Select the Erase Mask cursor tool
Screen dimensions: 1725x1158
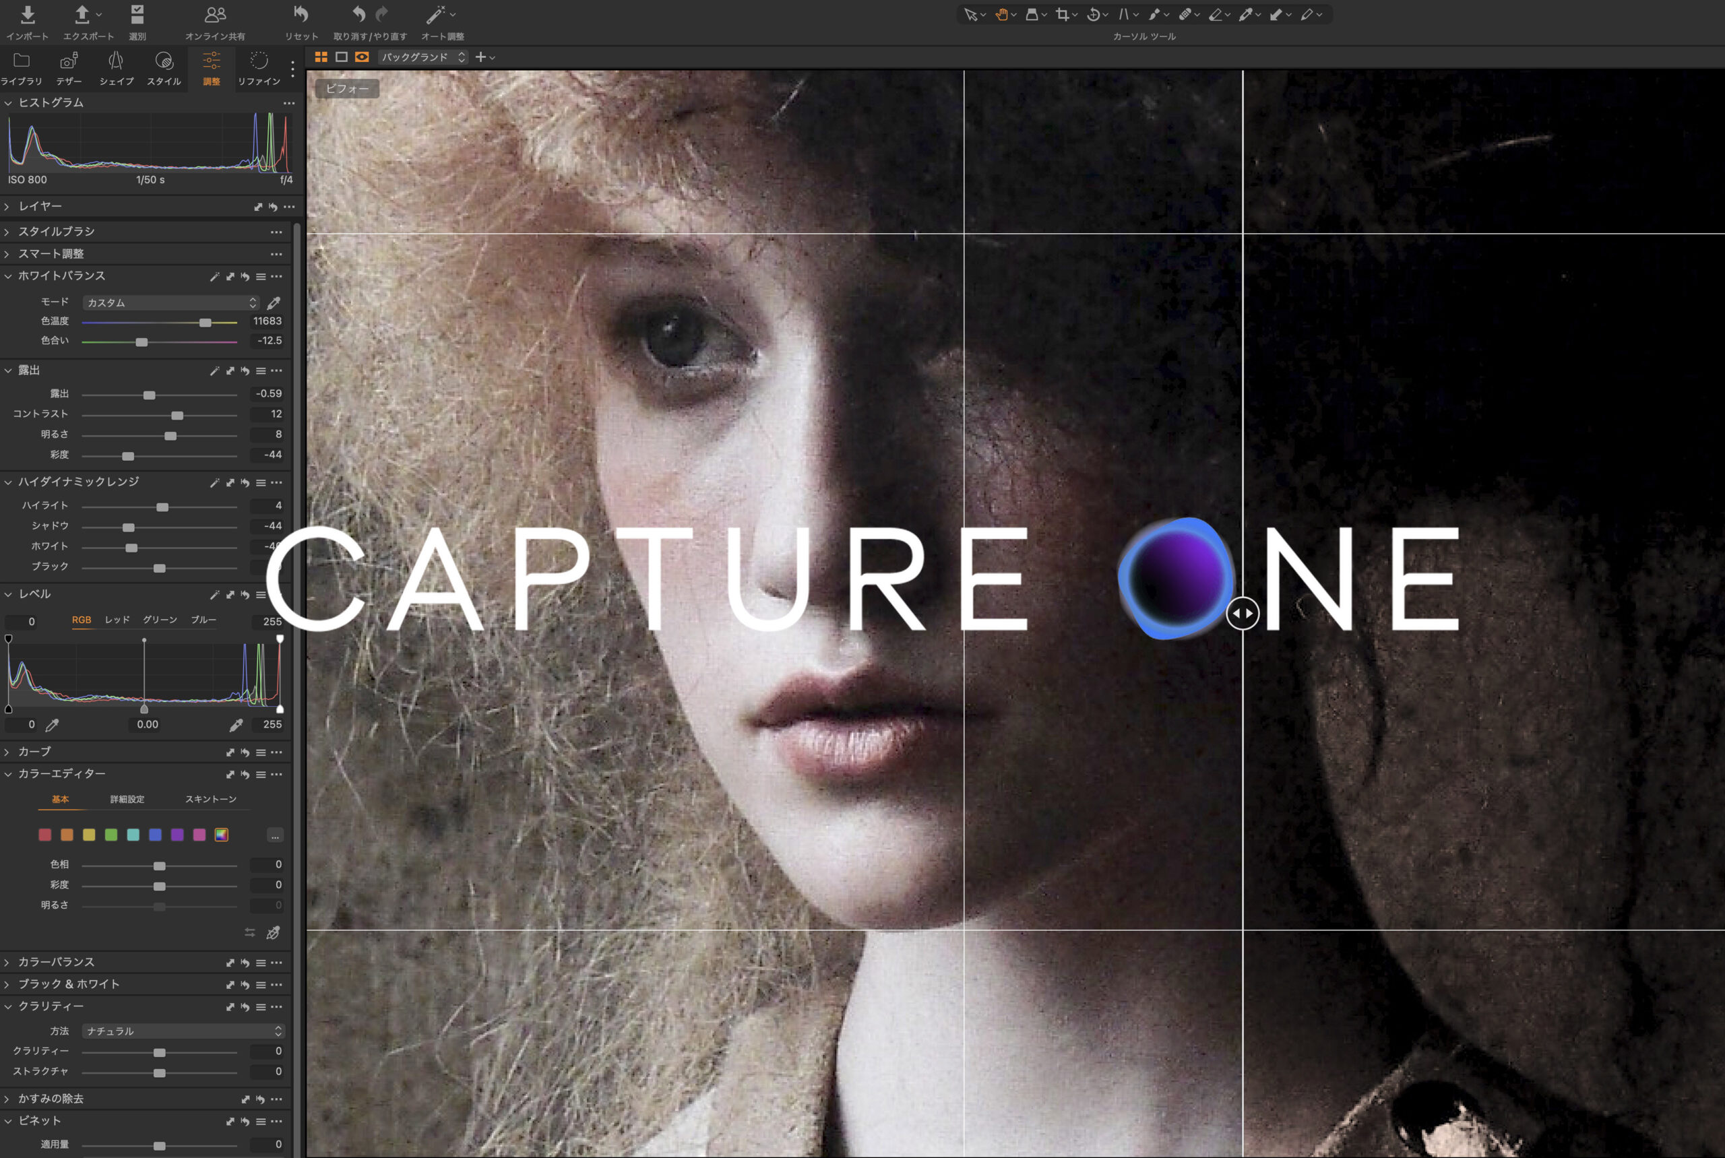click(1216, 15)
